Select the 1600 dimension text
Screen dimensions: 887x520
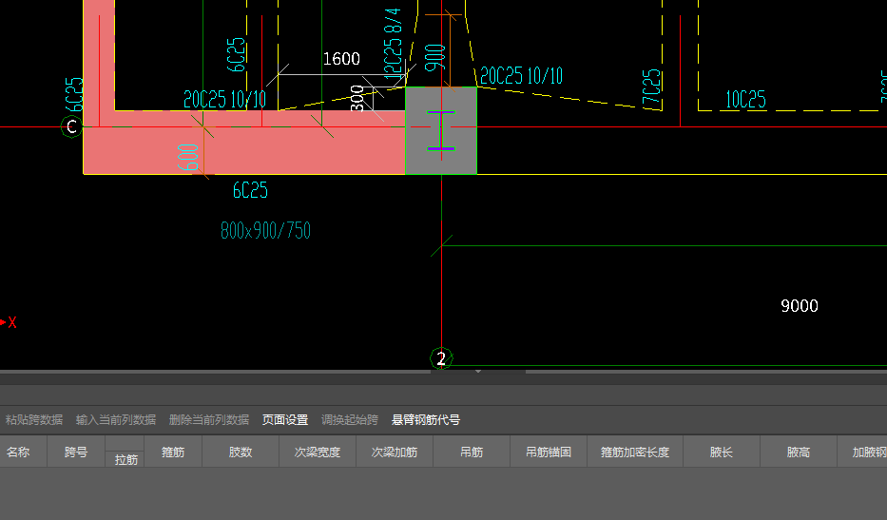(x=341, y=59)
